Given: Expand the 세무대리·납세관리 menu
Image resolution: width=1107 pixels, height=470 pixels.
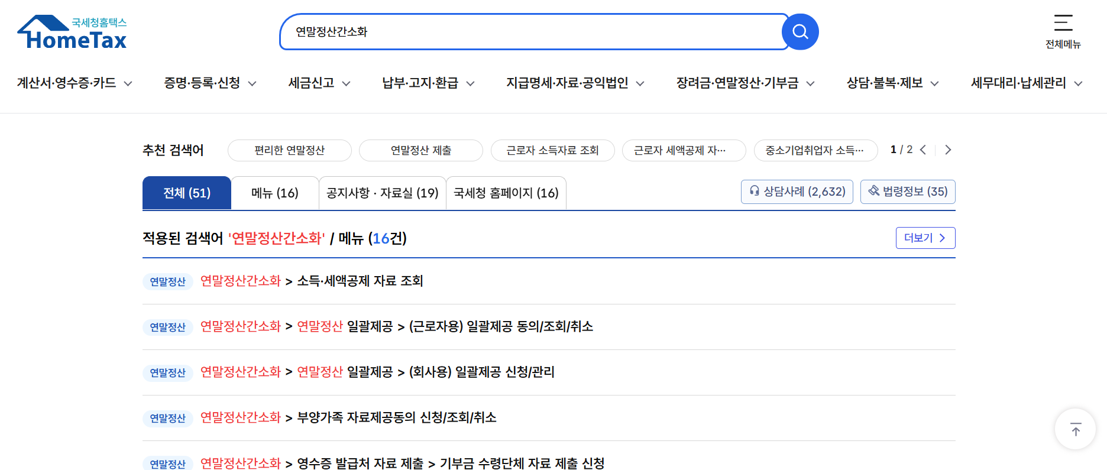Looking at the screenshot, I should (x=1027, y=83).
